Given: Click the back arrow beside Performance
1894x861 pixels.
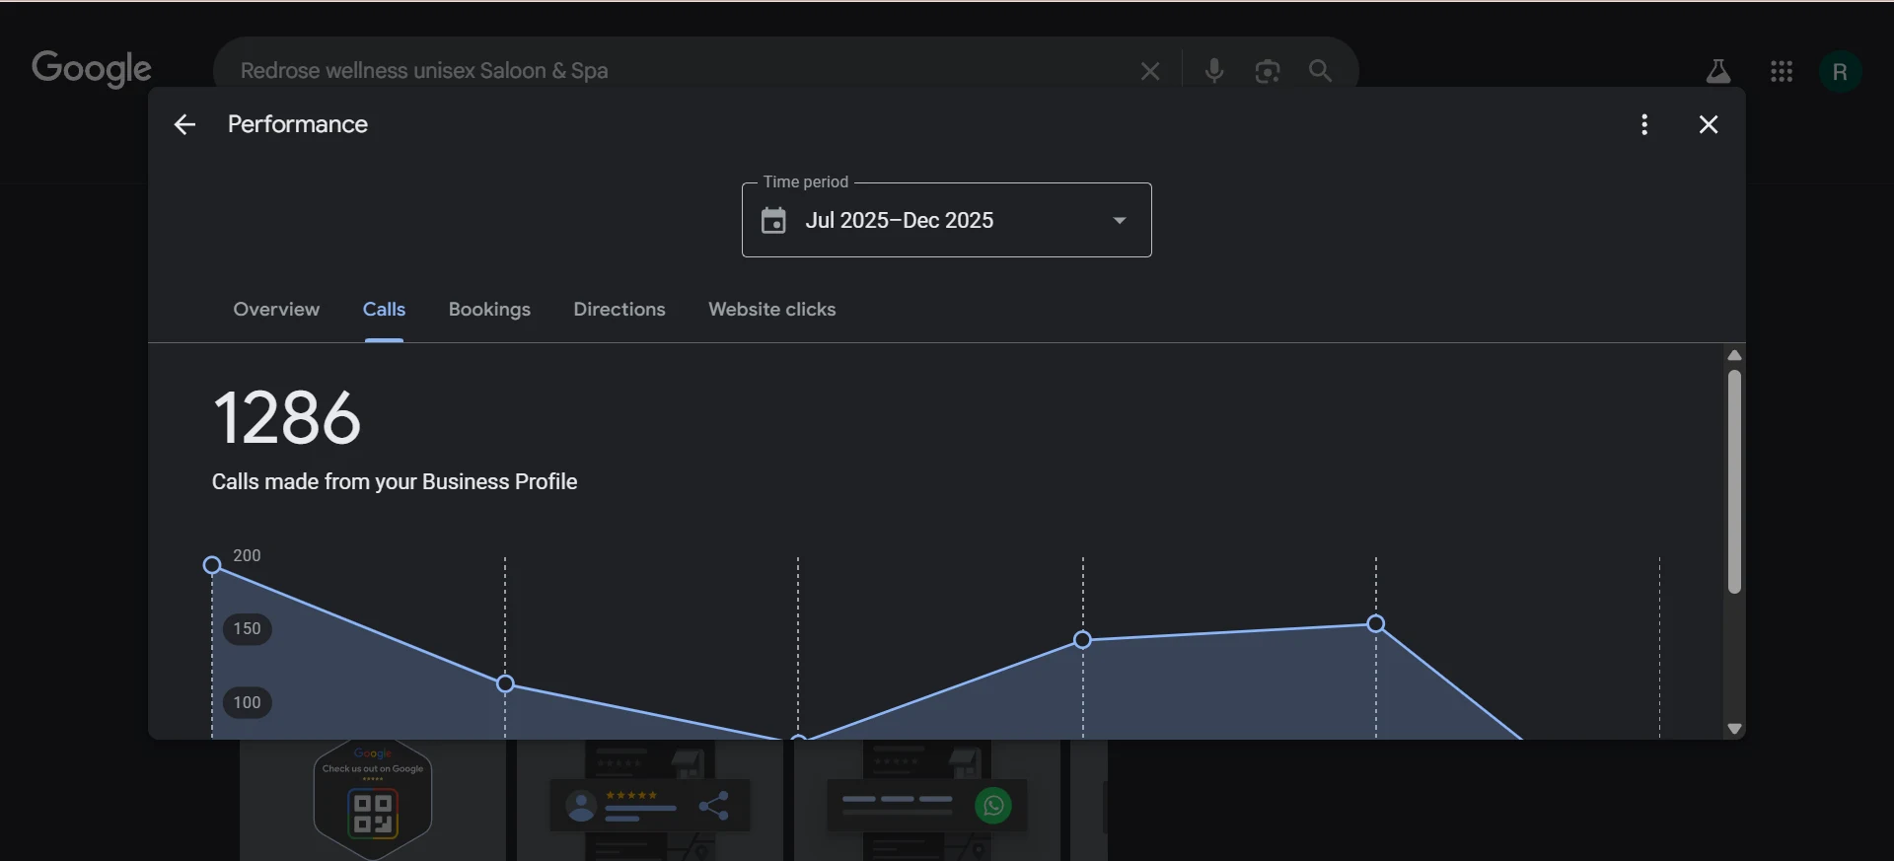Looking at the screenshot, I should [184, 124].
